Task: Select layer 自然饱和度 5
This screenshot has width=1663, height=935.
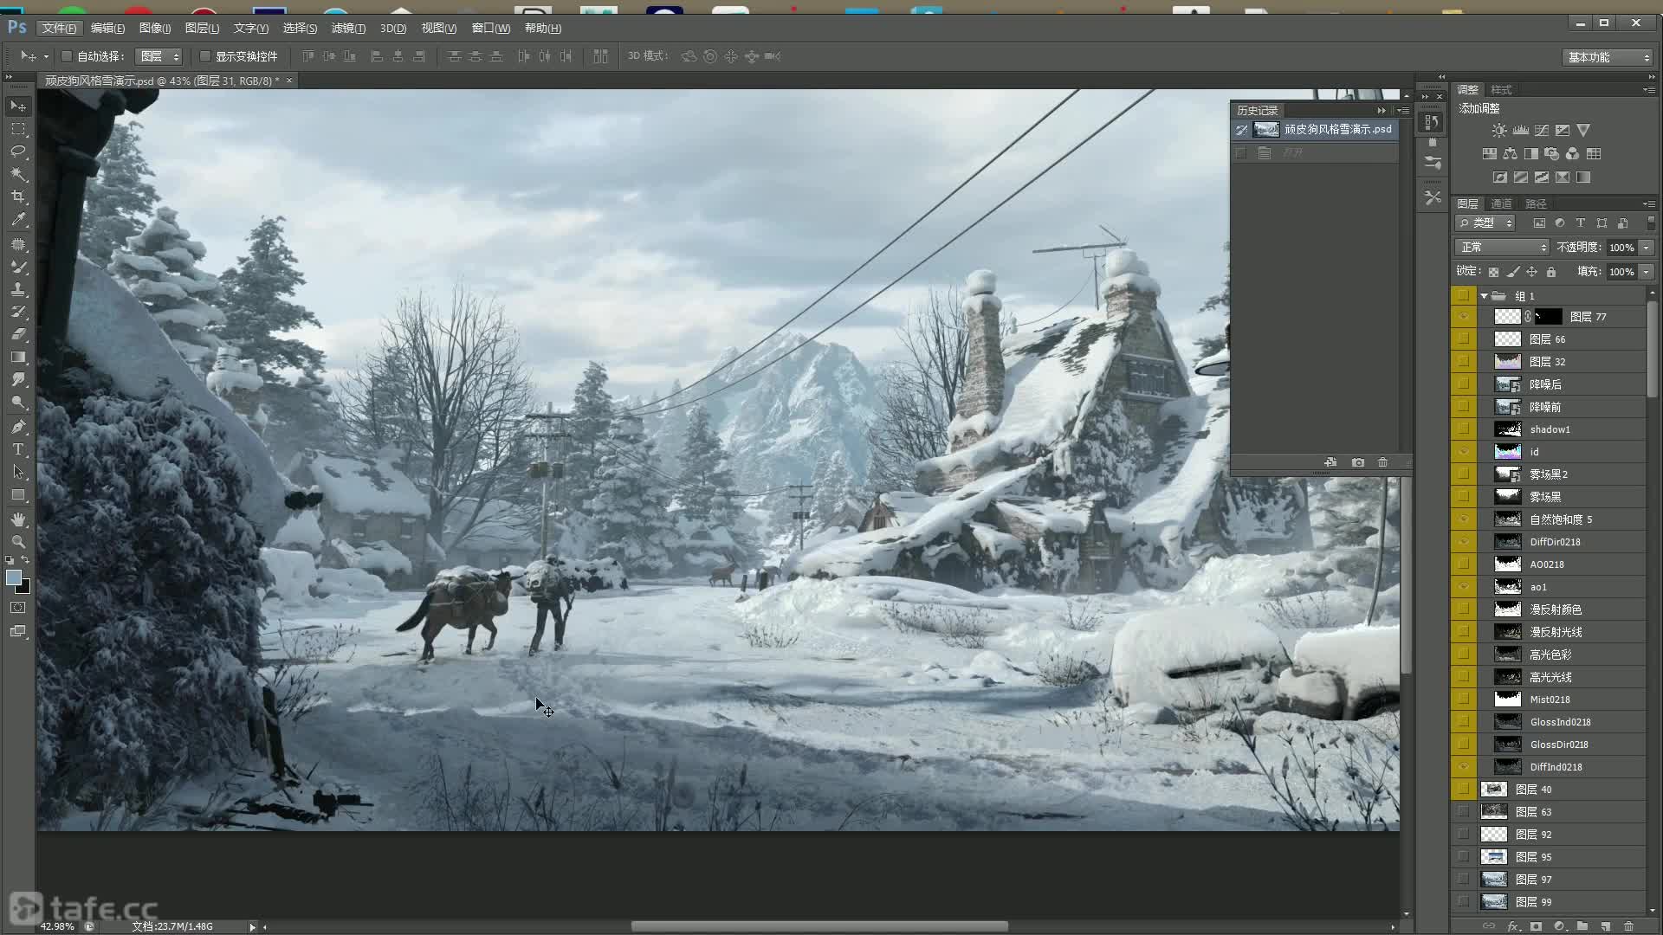Action: pyautogui.click(x=1561, y=519)
